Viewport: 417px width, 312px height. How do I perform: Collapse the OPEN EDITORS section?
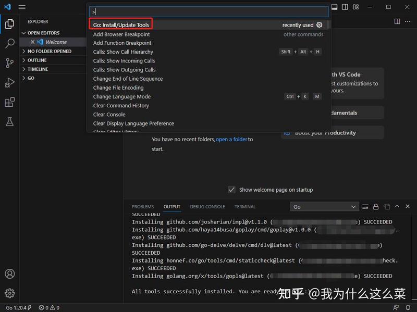(x=53, y=33)
